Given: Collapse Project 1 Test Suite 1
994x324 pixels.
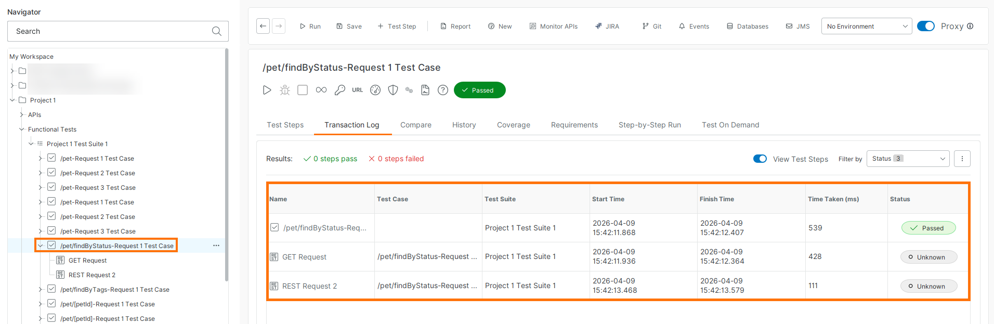Looking at the screenshot, I should [31, 144].
